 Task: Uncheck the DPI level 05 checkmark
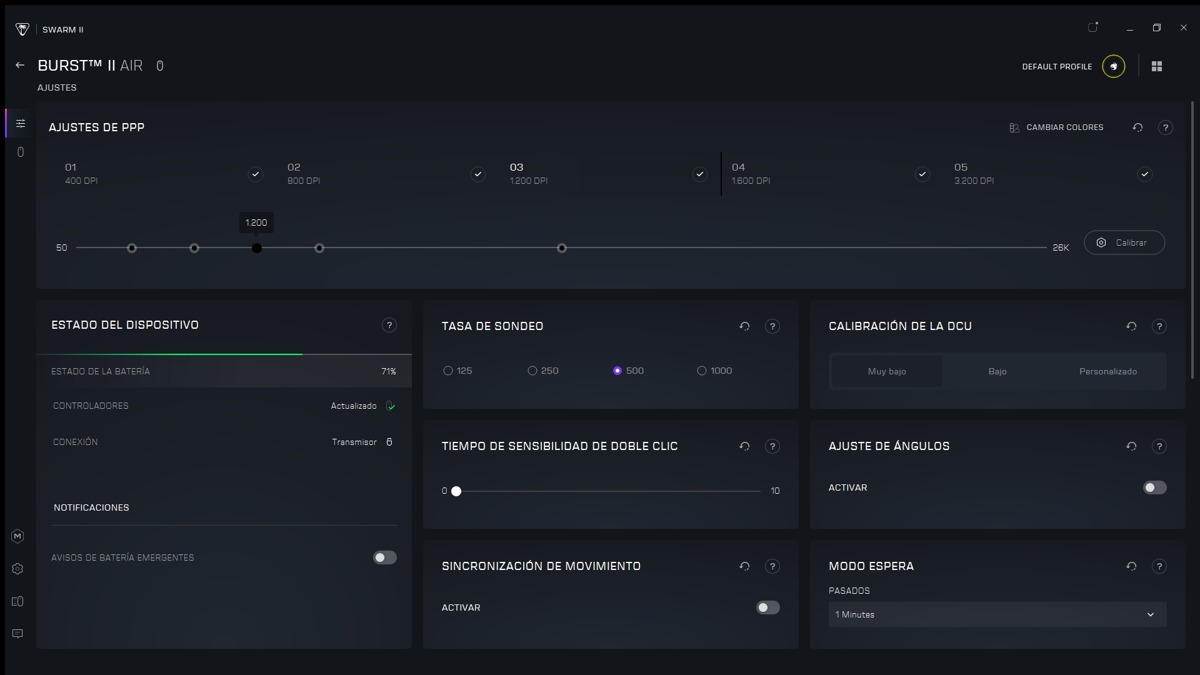tap(1144, 174)
